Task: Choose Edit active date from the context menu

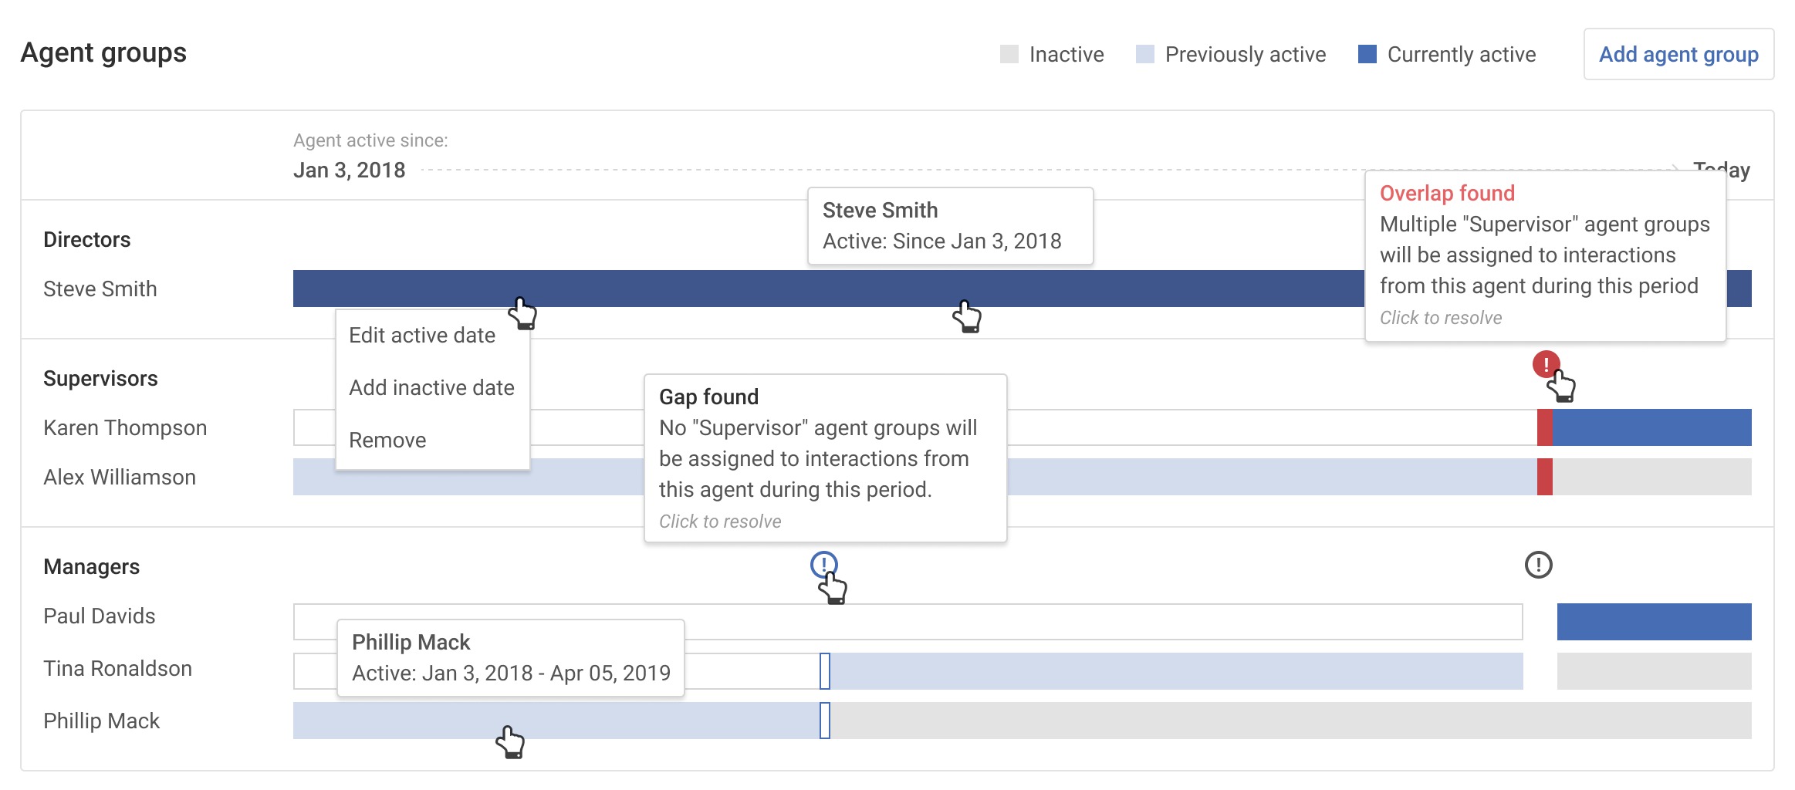Action: 422,335
